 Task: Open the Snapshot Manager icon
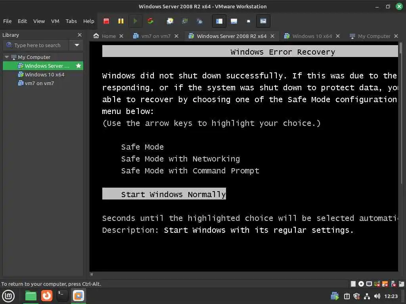click(199, 21)
